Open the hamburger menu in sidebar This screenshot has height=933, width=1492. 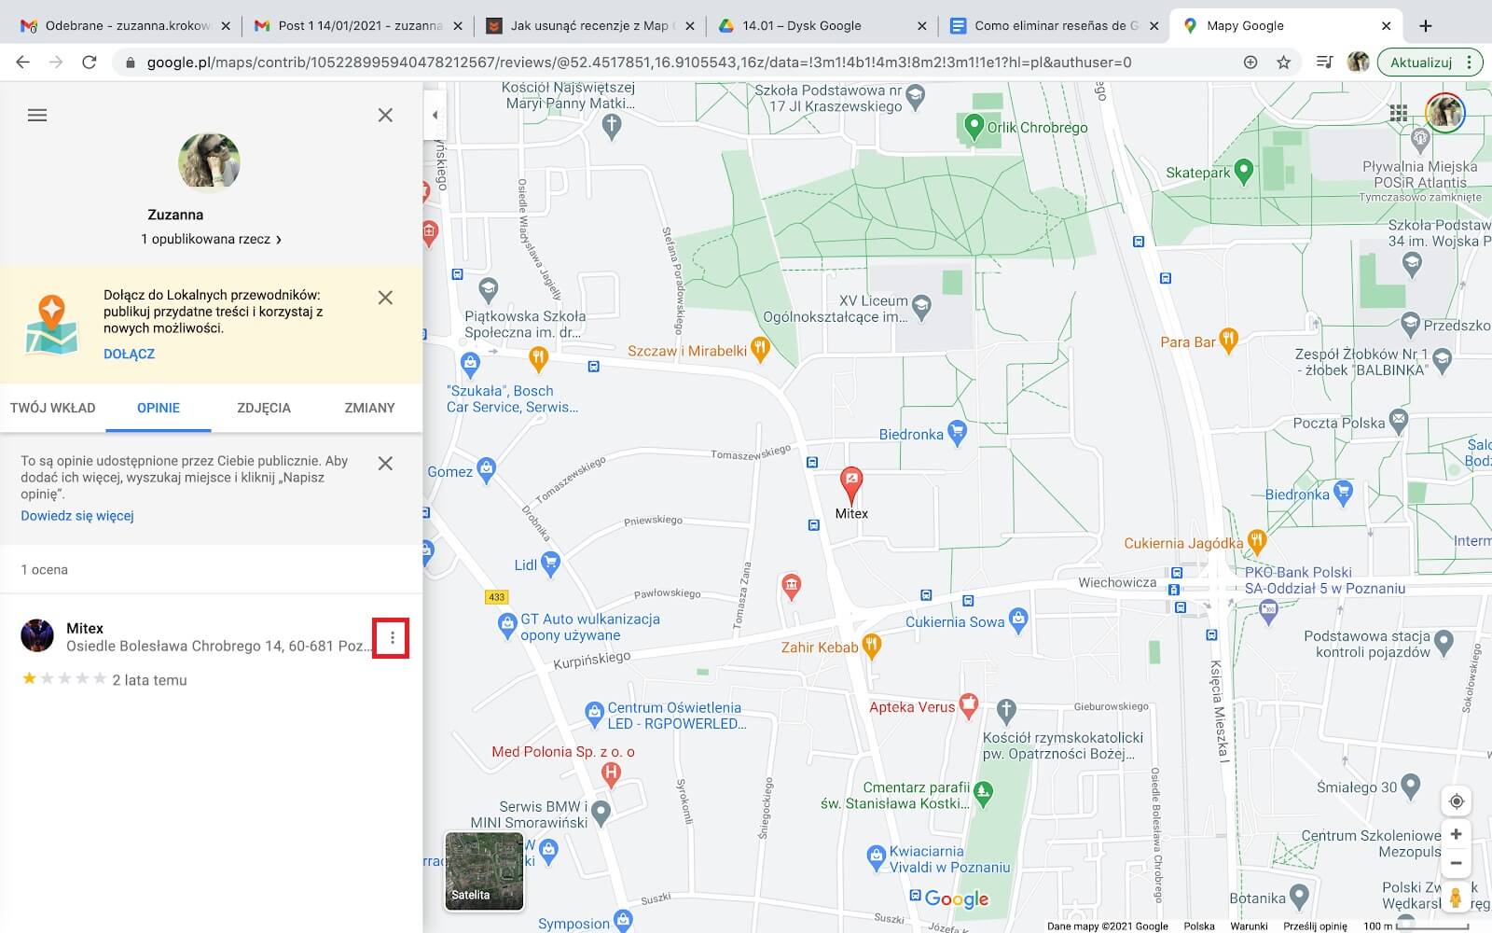pos(37,116)
